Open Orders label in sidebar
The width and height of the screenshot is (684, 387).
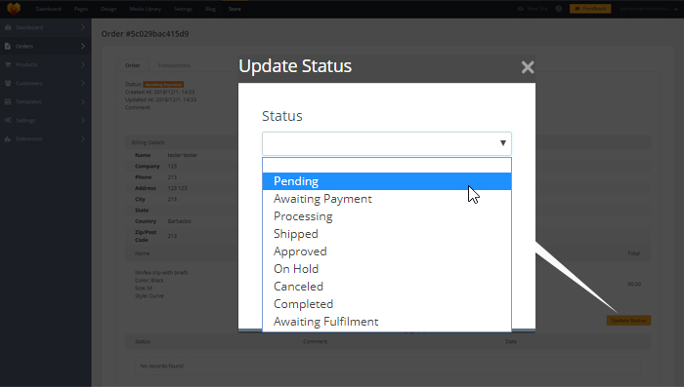pos(24,46)
